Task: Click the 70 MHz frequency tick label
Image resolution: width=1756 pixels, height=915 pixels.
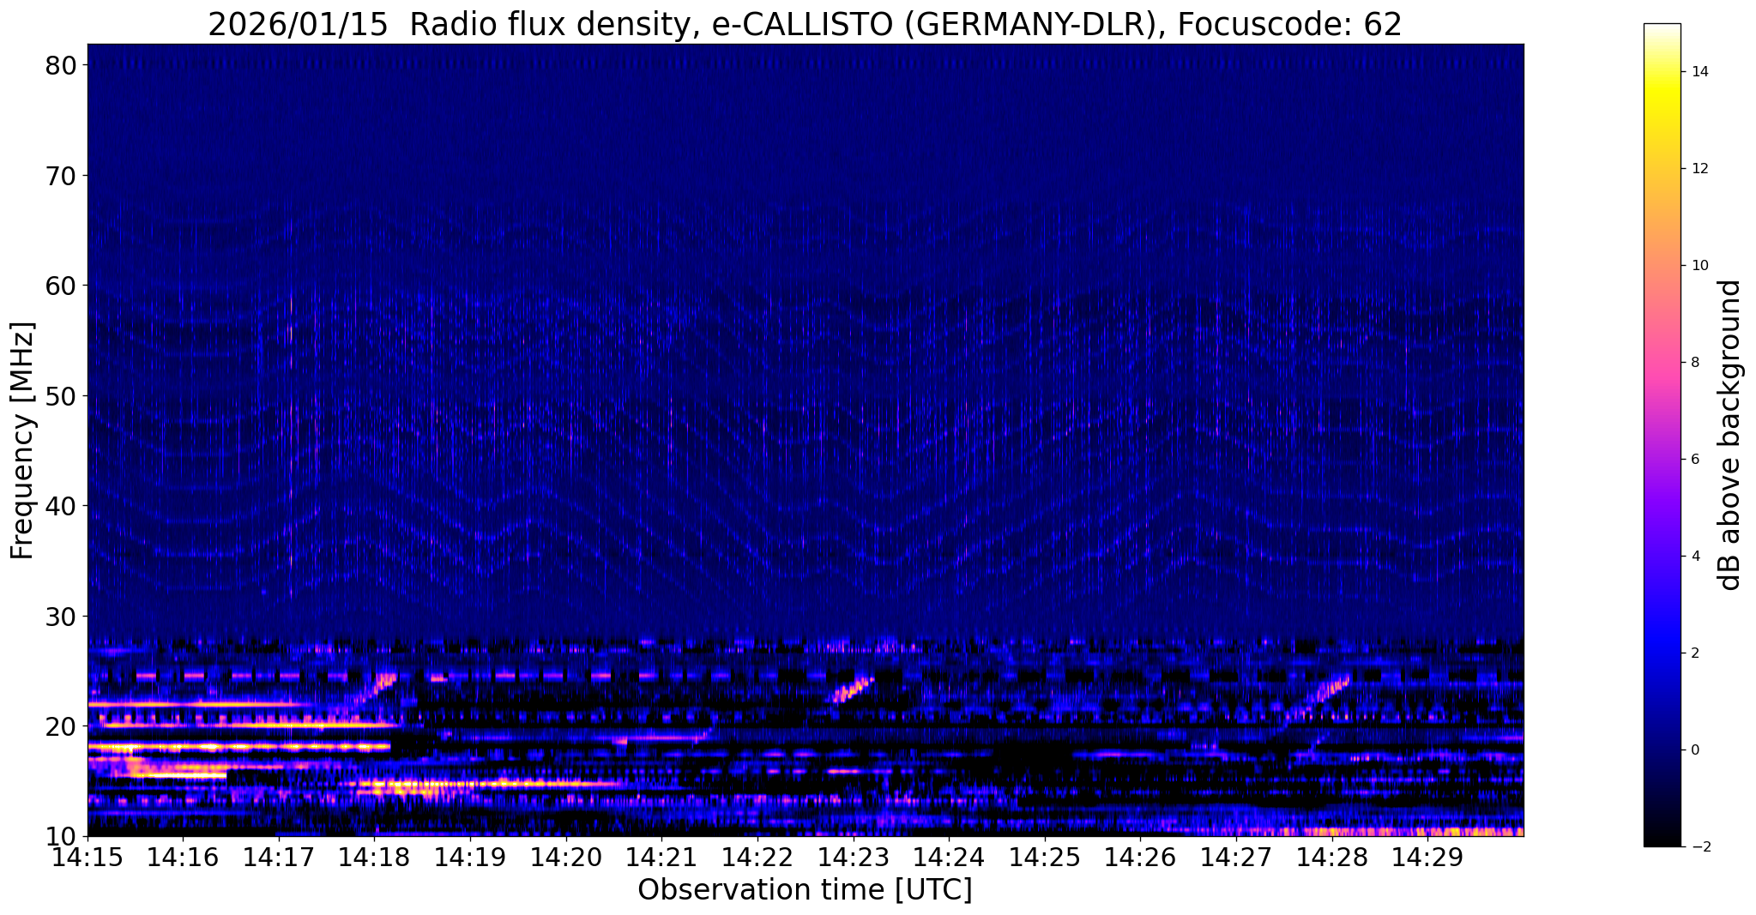Action: [x=62, y=176]
